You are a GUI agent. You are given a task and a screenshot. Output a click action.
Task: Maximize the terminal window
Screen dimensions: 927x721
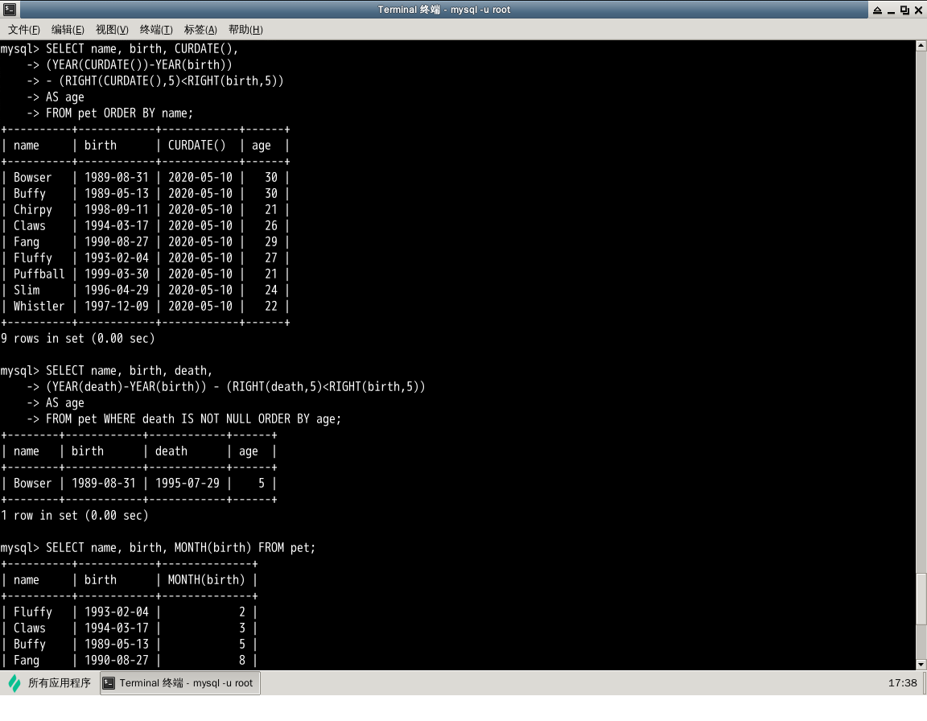point(904,10)
